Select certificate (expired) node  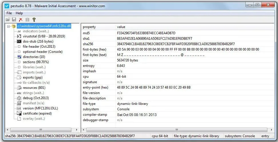[37, 113]
